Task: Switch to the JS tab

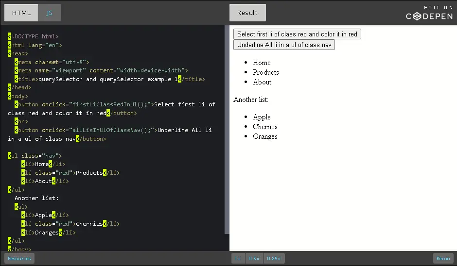Action: pos(50,13)
